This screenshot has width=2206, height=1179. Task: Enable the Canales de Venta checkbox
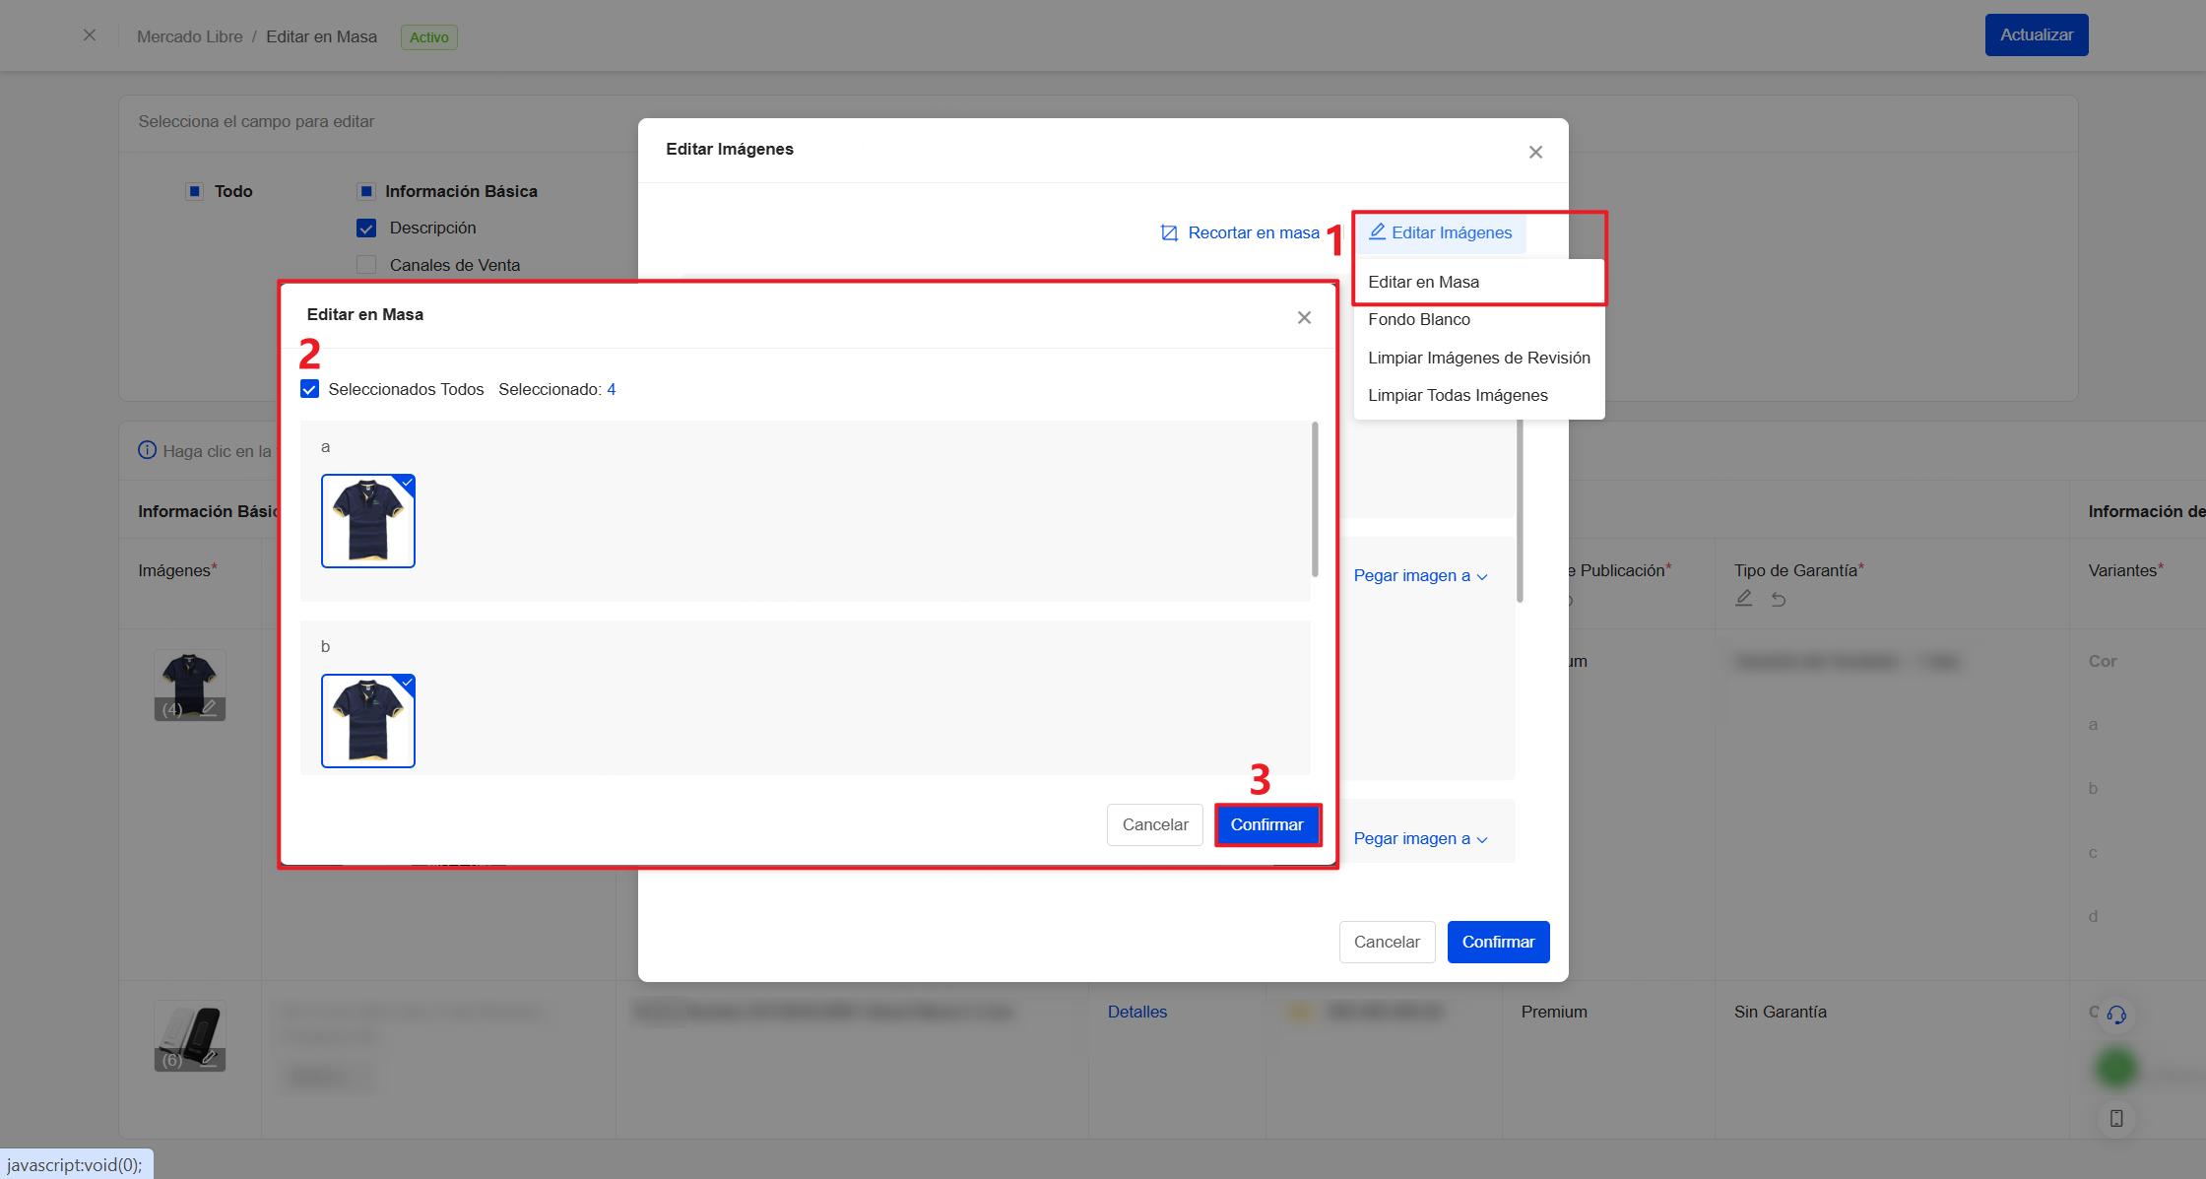tap(366, 264)
